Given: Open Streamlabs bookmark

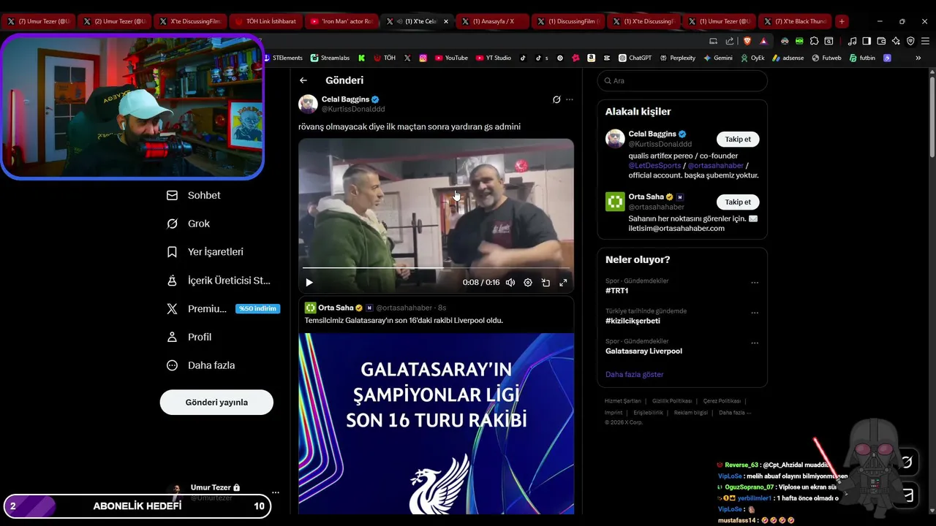Looking at the screenshot, I should tap(331, 58).
